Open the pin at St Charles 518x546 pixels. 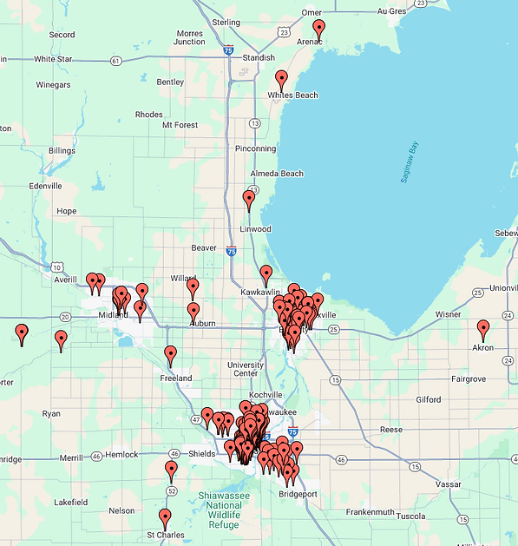pos(165,519)
